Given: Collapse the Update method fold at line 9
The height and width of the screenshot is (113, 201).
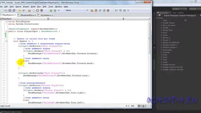Looking at the screenshot, I should [6, 41].
